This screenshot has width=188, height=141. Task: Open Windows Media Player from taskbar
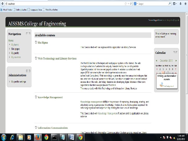click(x=29, y=137)
